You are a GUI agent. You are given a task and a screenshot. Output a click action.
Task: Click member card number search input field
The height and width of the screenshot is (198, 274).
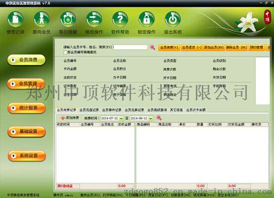[x=130, y=47]
